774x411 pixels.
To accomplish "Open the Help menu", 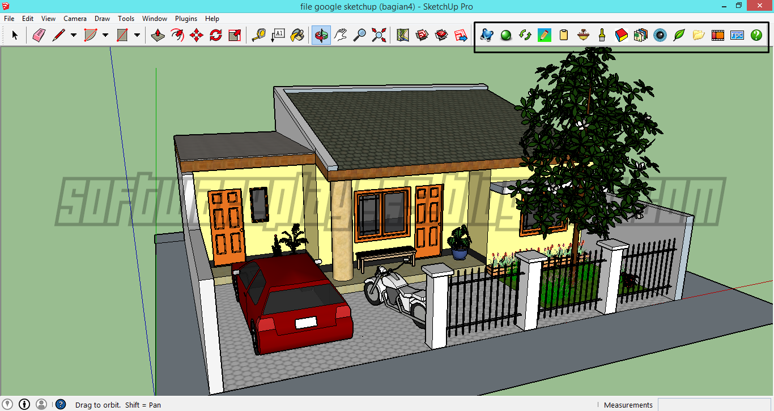I will [x=212, y=19].
